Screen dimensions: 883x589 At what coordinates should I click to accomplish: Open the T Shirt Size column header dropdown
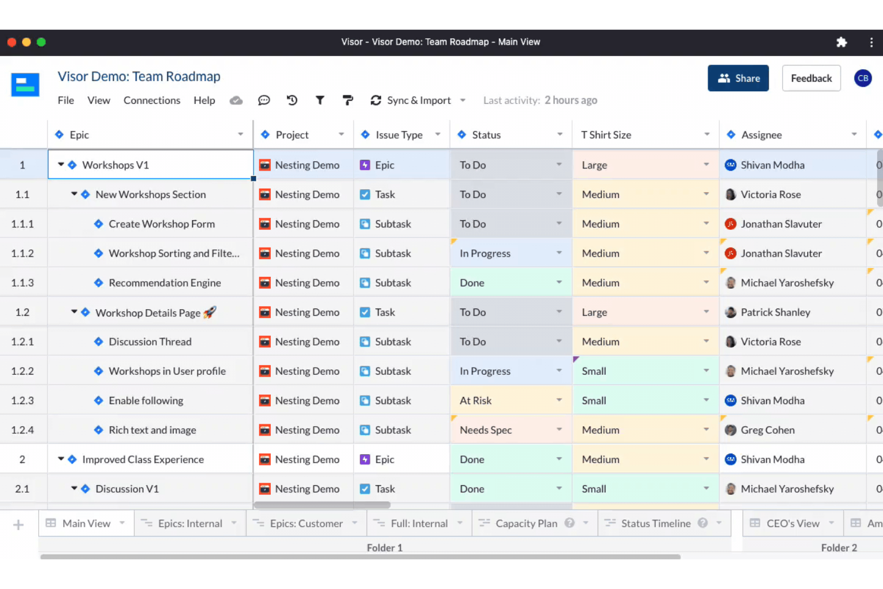pyautogui.click(x=707, y=134)
